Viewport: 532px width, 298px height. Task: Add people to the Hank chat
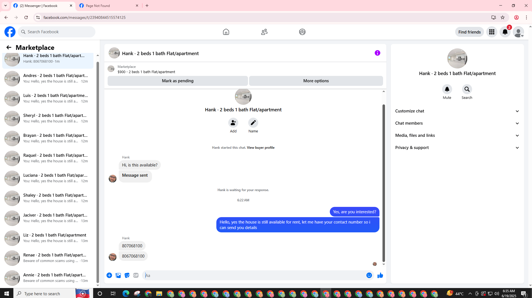coord(233,123)
